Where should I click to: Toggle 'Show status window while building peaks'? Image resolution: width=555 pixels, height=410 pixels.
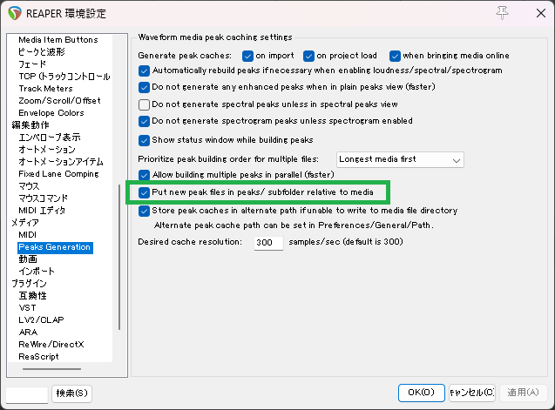pyautogui.click(x=144, y=140)
